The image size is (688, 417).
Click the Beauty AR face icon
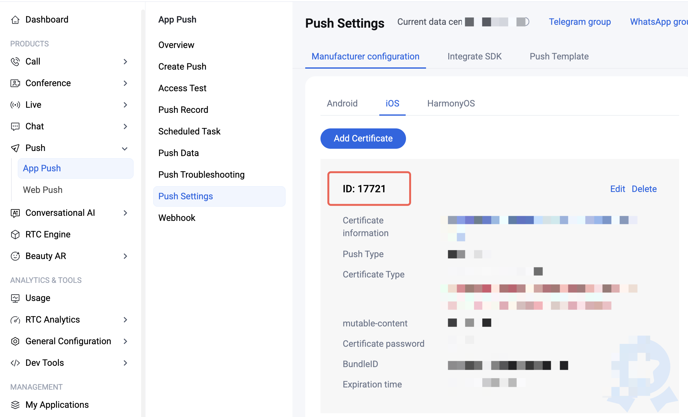(15, 256)
